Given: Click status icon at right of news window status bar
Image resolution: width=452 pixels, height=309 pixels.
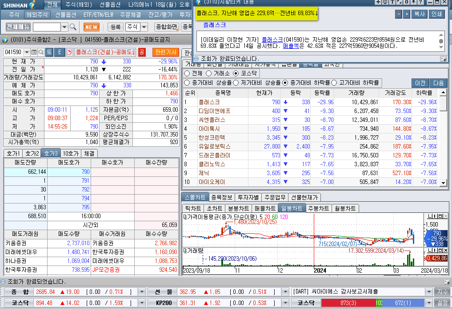Looking at the screenshot, I should coord(444,59).
